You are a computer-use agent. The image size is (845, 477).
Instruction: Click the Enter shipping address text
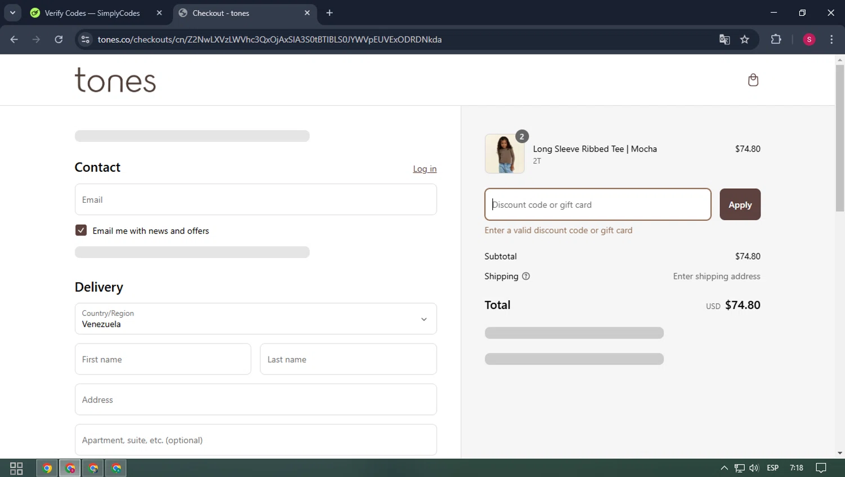(717, 276)
